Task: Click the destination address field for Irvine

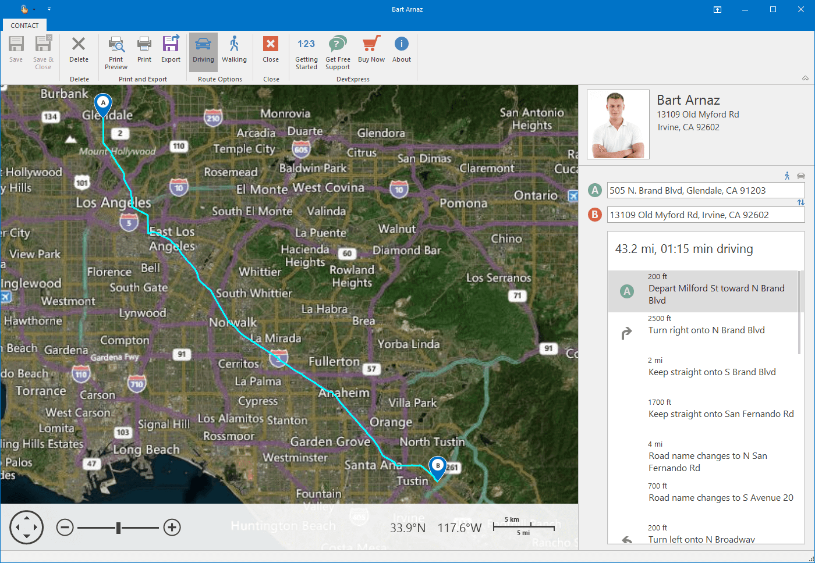Action: point(706,215)
